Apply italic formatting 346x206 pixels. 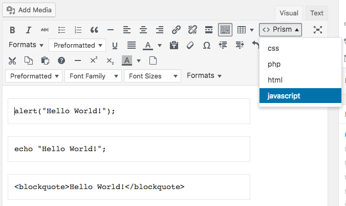click(x=29, y=30)
